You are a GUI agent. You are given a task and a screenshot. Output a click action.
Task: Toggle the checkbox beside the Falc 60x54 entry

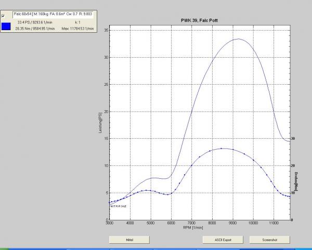[3, 16]
